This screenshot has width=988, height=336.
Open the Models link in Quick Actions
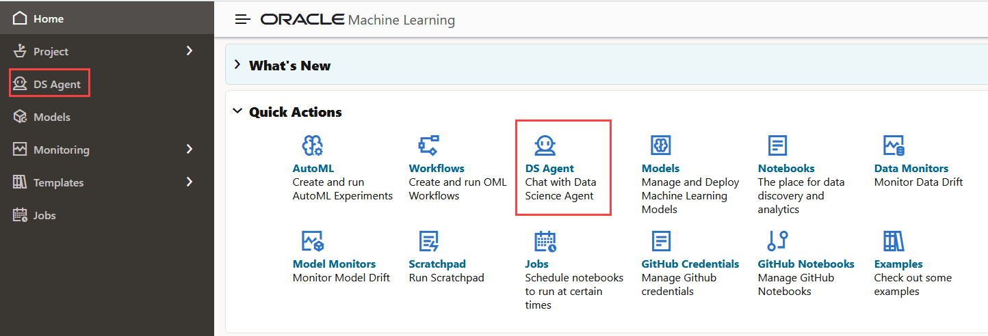click(x=660, y=168)
